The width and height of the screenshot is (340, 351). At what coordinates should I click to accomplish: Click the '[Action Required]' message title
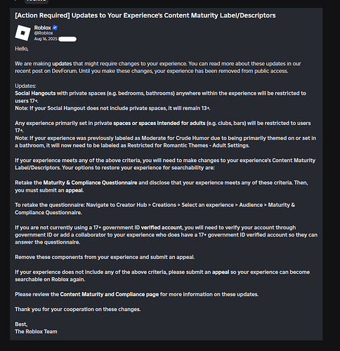(x=145, y=15)
